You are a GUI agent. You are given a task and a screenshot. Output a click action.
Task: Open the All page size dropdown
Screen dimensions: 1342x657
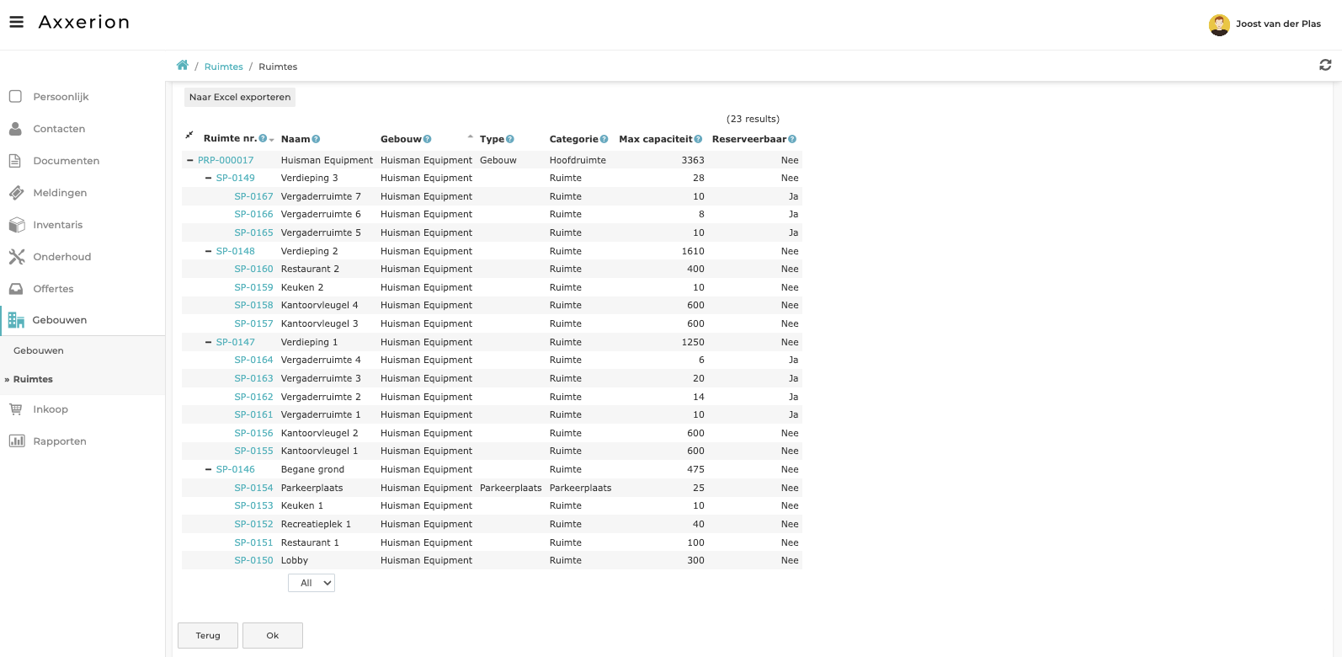[312, 583]
